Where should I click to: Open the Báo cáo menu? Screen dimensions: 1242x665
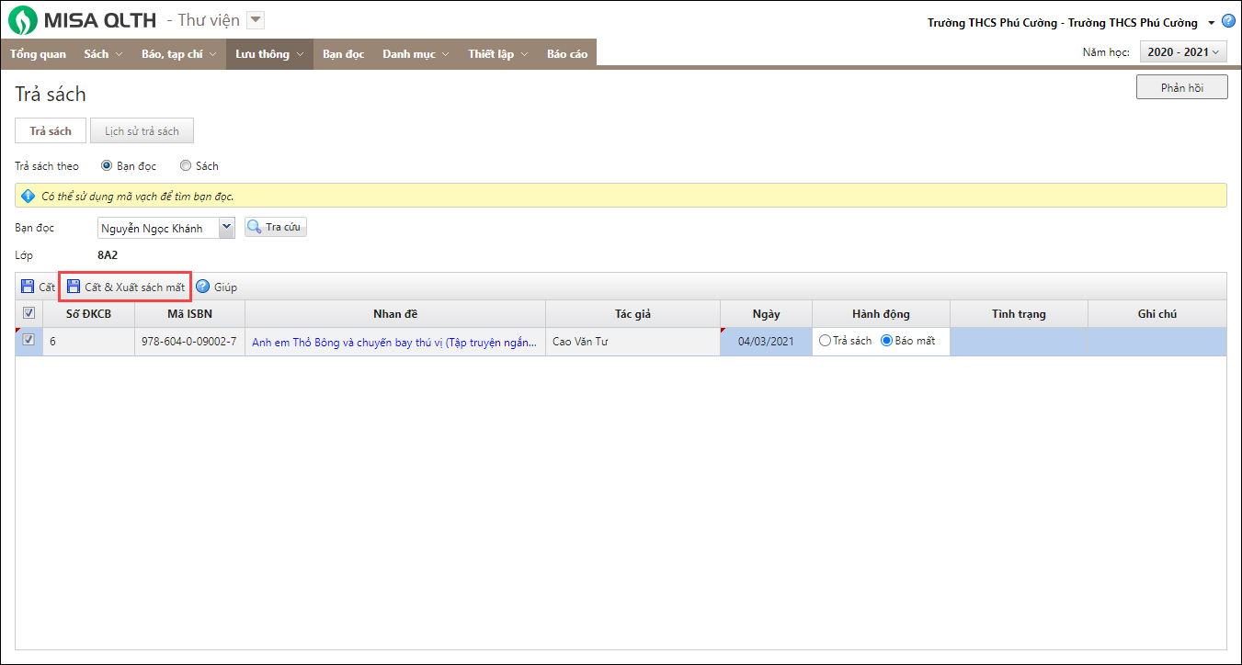566,54
